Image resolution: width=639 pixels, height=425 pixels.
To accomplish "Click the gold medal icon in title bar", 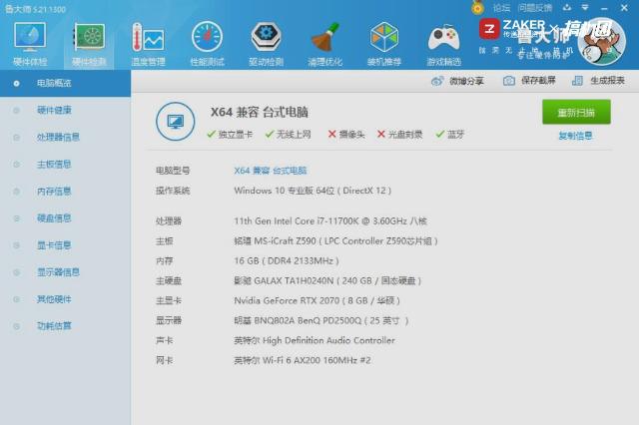I will click(477, 7).
